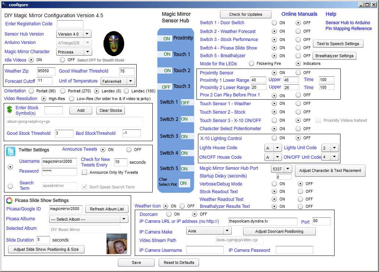
Task: Tick Announce Only My Tweets checkbox
Action: [84, 172]
